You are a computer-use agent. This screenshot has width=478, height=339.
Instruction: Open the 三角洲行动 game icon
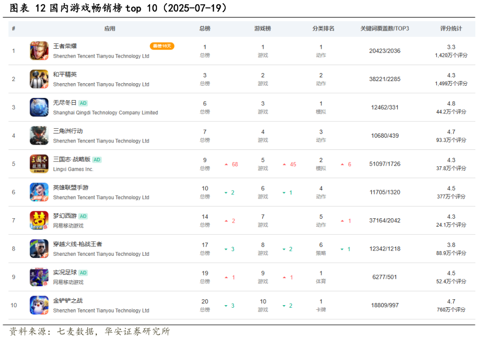click(39, 135)
